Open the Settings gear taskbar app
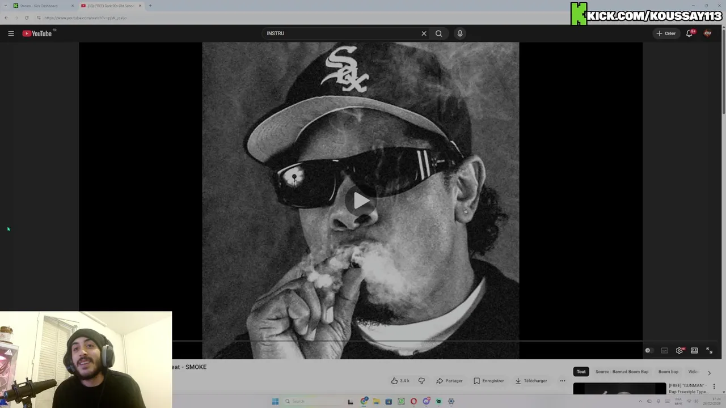 pyautogui.click(x=451, y=401)
